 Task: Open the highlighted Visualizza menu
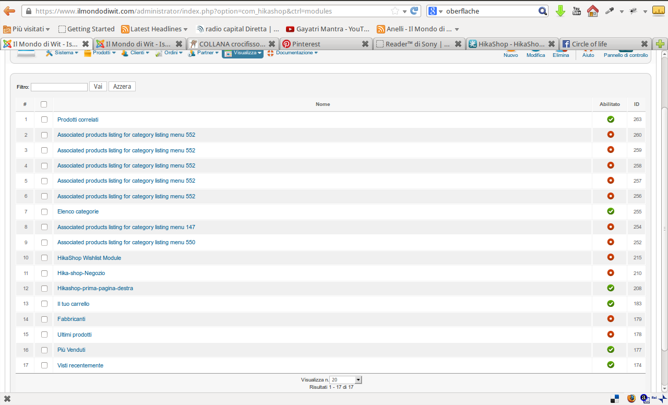243,53
